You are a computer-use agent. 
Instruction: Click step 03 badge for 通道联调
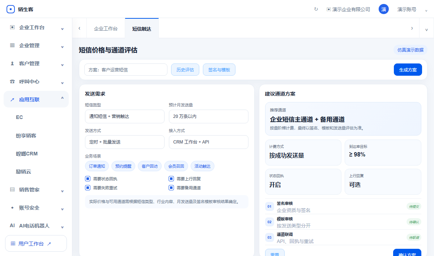coord(269,238)
